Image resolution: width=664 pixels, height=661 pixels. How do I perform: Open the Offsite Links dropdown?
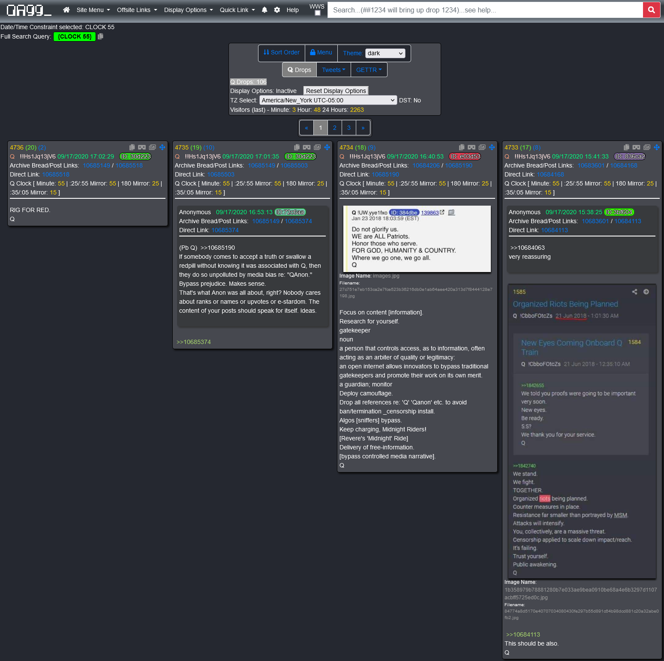[137, 10]
